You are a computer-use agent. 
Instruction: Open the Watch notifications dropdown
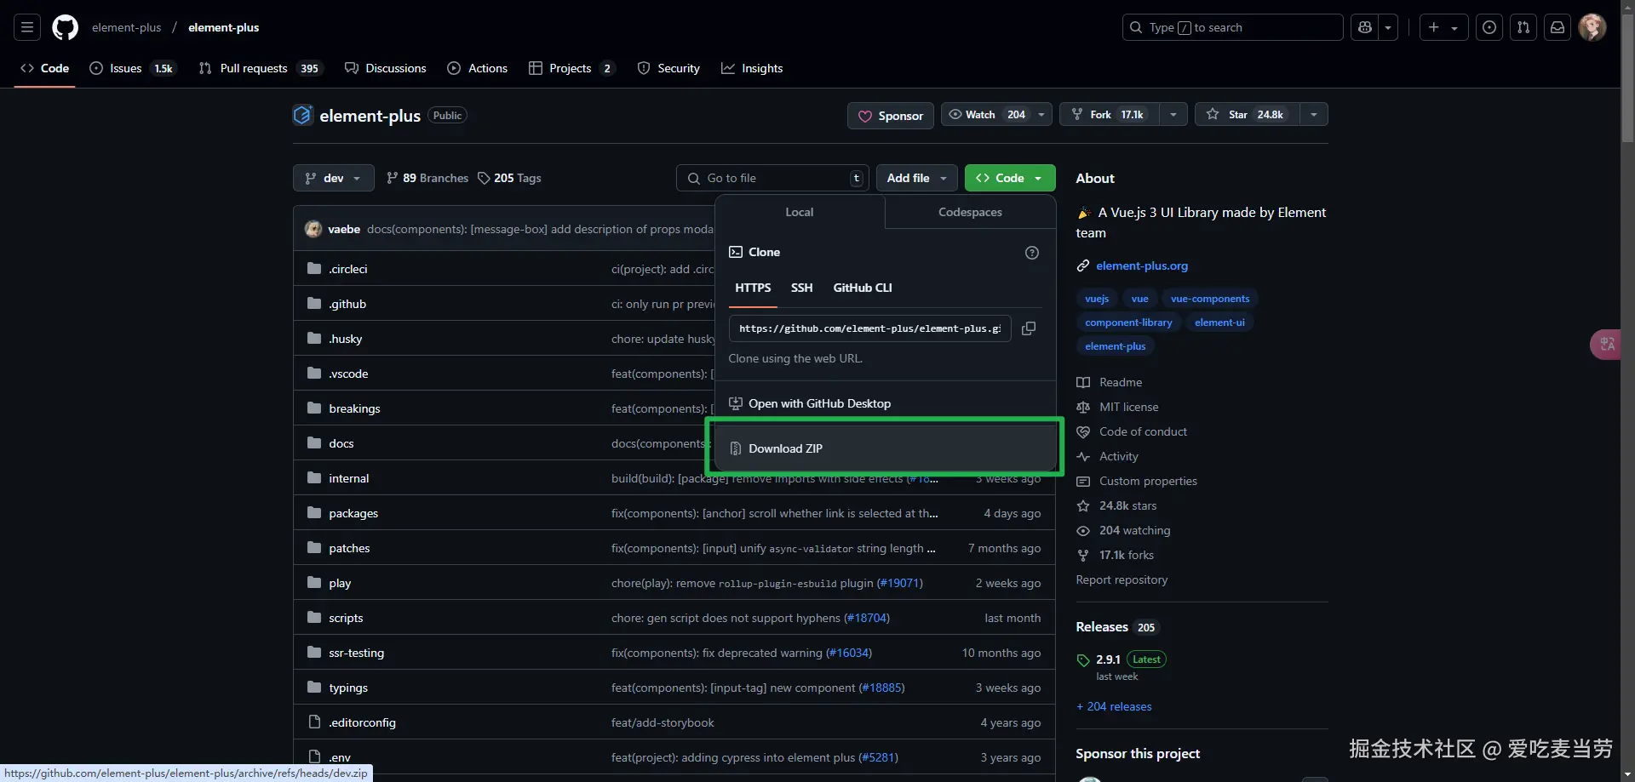tap(996, 114)
